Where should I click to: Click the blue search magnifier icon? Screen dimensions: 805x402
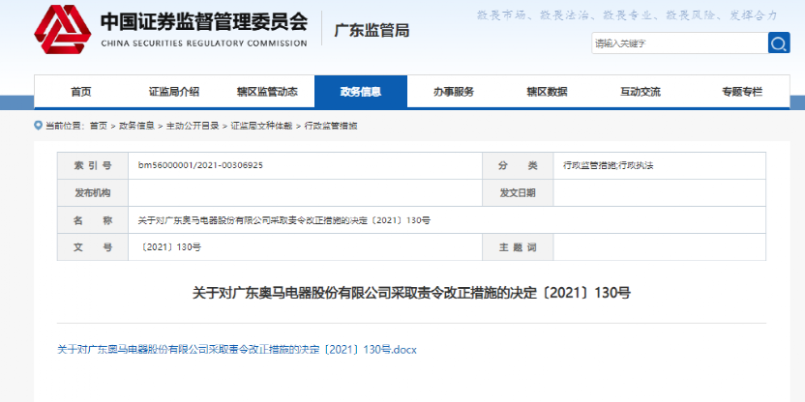778,43
